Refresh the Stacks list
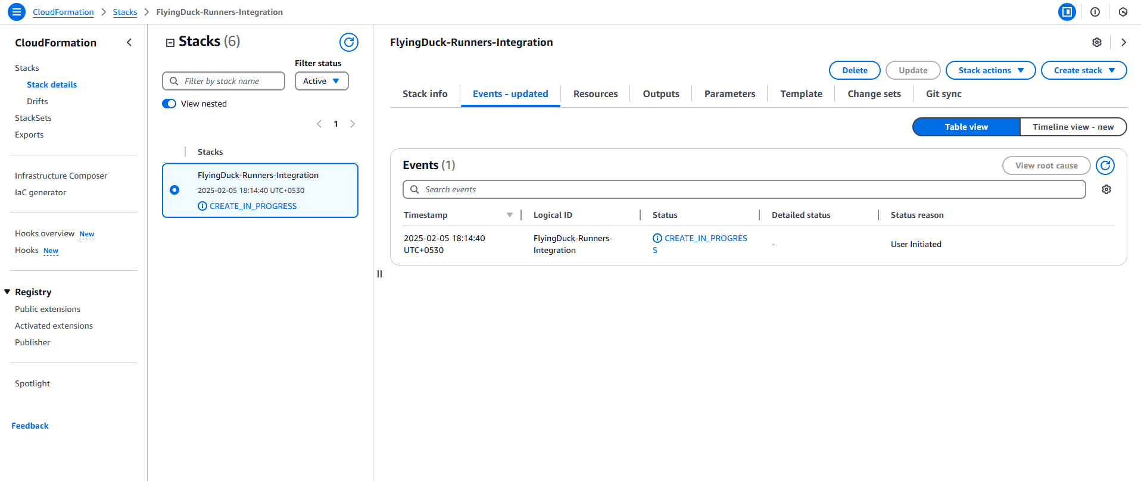The image size is (1141, 481). point(349,42)
